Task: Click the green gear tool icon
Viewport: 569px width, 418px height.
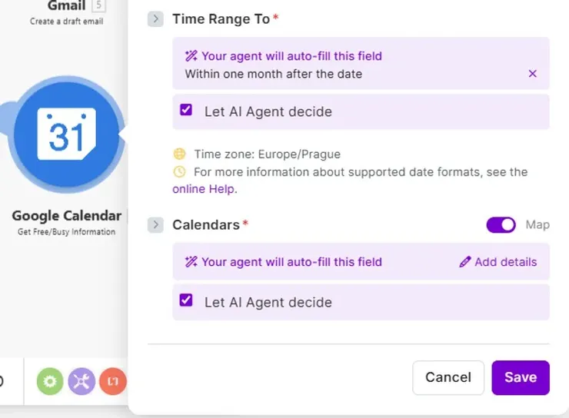Action: coord(50,381)
